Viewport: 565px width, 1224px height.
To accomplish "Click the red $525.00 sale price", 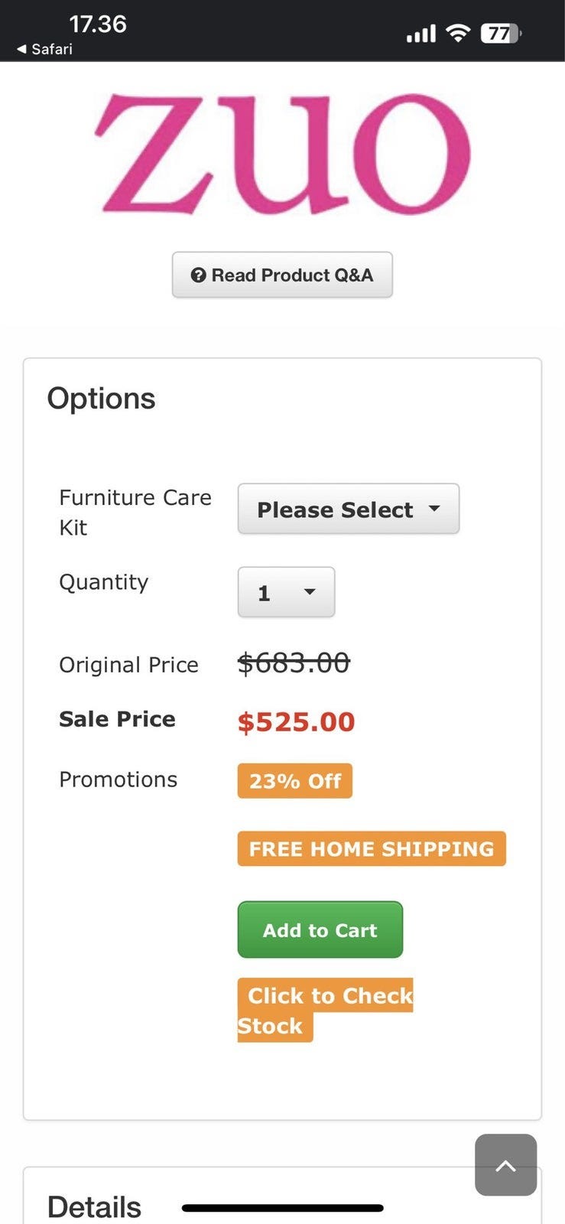I will (x=296, y=722).
